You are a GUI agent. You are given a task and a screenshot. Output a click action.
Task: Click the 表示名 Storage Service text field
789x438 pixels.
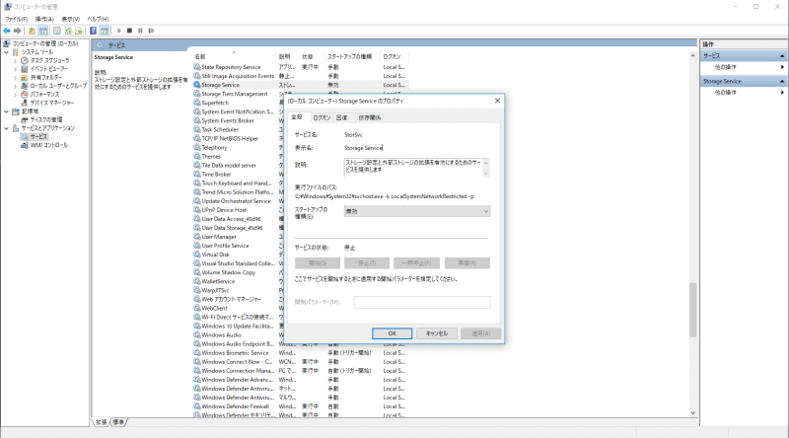(416, 148)
